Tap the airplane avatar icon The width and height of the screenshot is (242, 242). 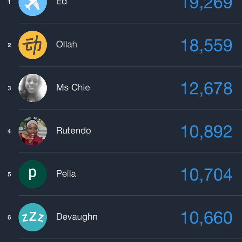tap(33, 4)
